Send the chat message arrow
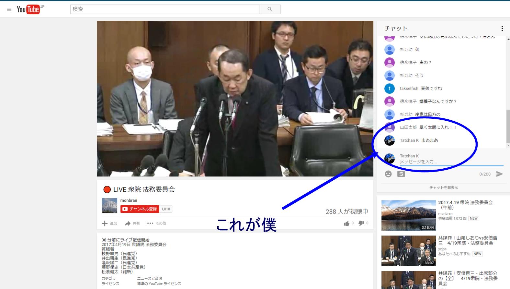 [x=500, y=174]
